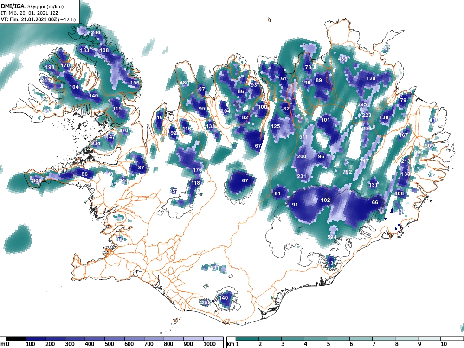Click the map value 92
The image size is (464, 348).
[x=174, y=133]
